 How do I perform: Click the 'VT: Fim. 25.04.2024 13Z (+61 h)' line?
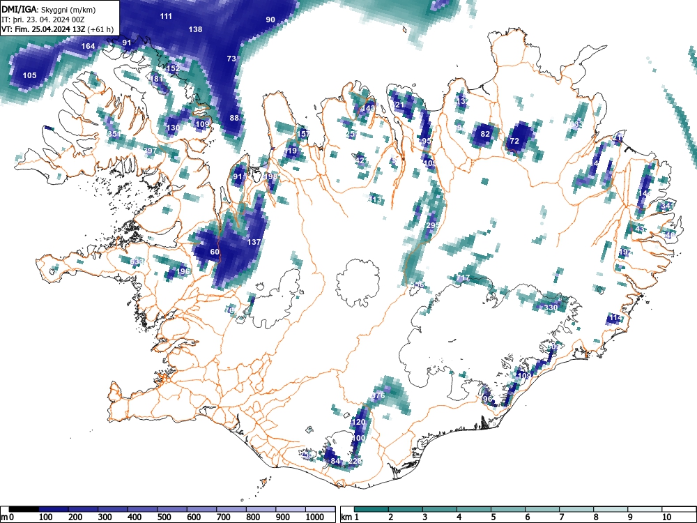57,30
